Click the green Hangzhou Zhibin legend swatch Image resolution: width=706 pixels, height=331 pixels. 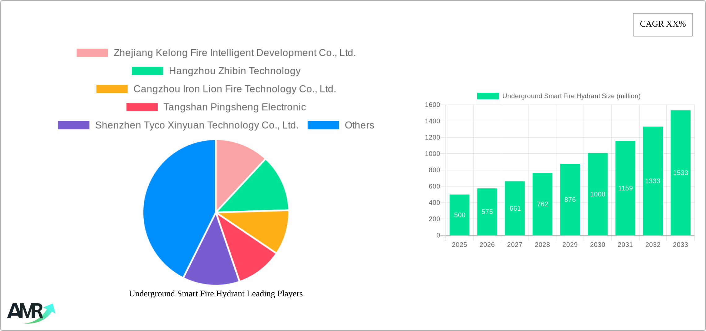tap(147, 71)
